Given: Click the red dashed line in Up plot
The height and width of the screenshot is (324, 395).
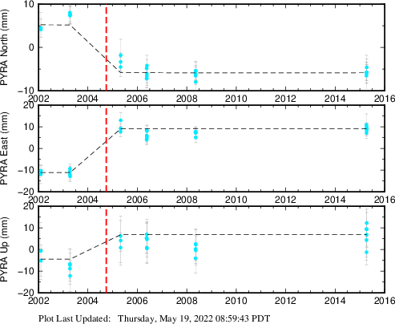Looking at the screenshot, I should point(107,249).
